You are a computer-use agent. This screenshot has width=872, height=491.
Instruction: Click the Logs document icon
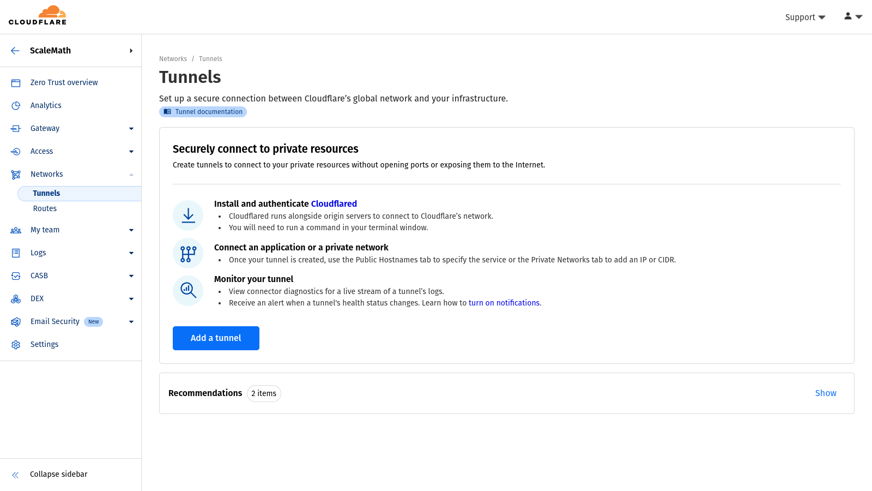(16, 253)
